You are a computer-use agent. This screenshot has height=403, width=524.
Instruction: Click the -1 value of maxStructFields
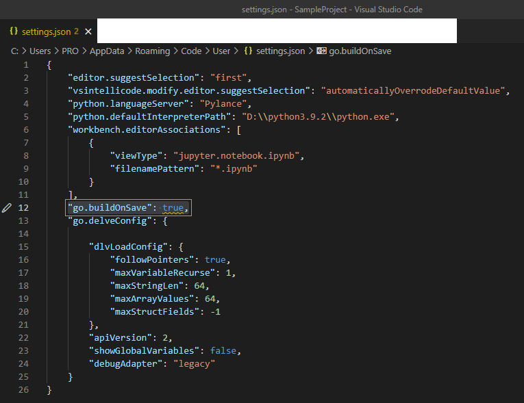tap(215, 311)
